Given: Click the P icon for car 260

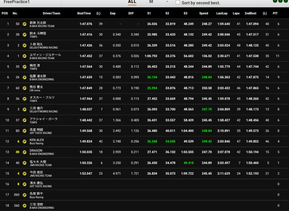Looking at the screenshot, I should 24,205.
